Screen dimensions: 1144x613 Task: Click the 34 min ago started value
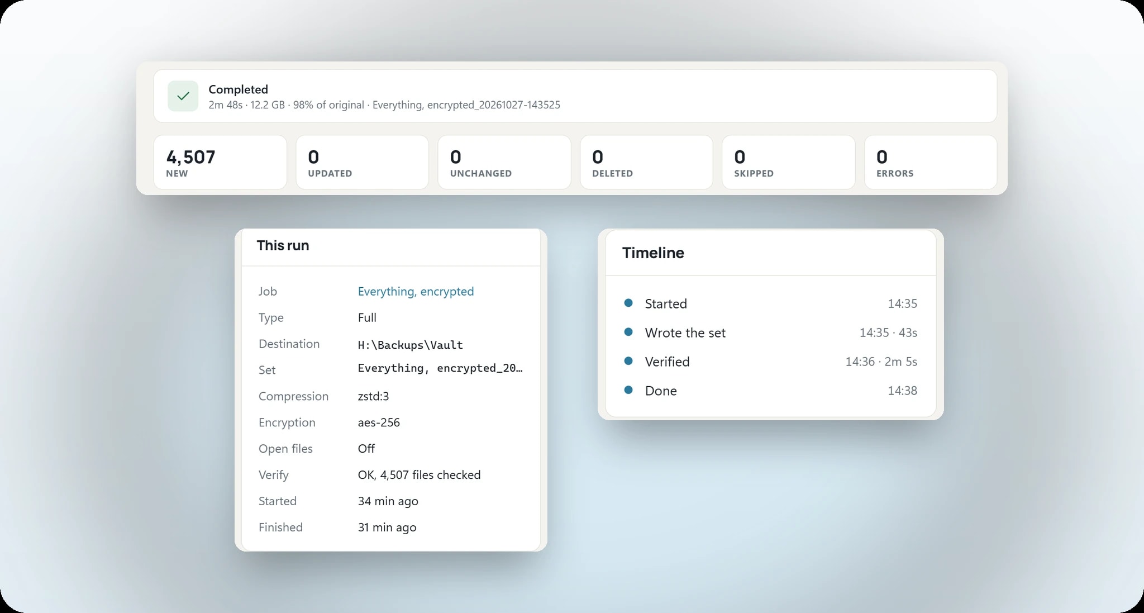388,501
